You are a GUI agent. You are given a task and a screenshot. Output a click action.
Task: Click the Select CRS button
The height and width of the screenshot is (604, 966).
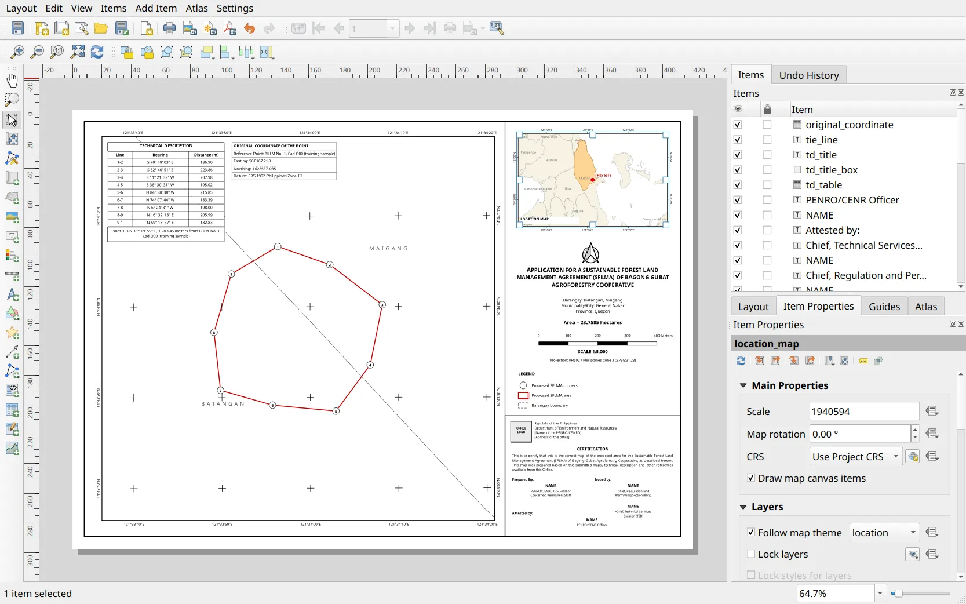(x=913, y=457)
